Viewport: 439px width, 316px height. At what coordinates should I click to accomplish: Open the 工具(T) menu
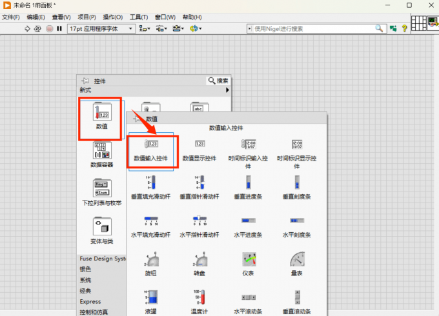(139, 17)
